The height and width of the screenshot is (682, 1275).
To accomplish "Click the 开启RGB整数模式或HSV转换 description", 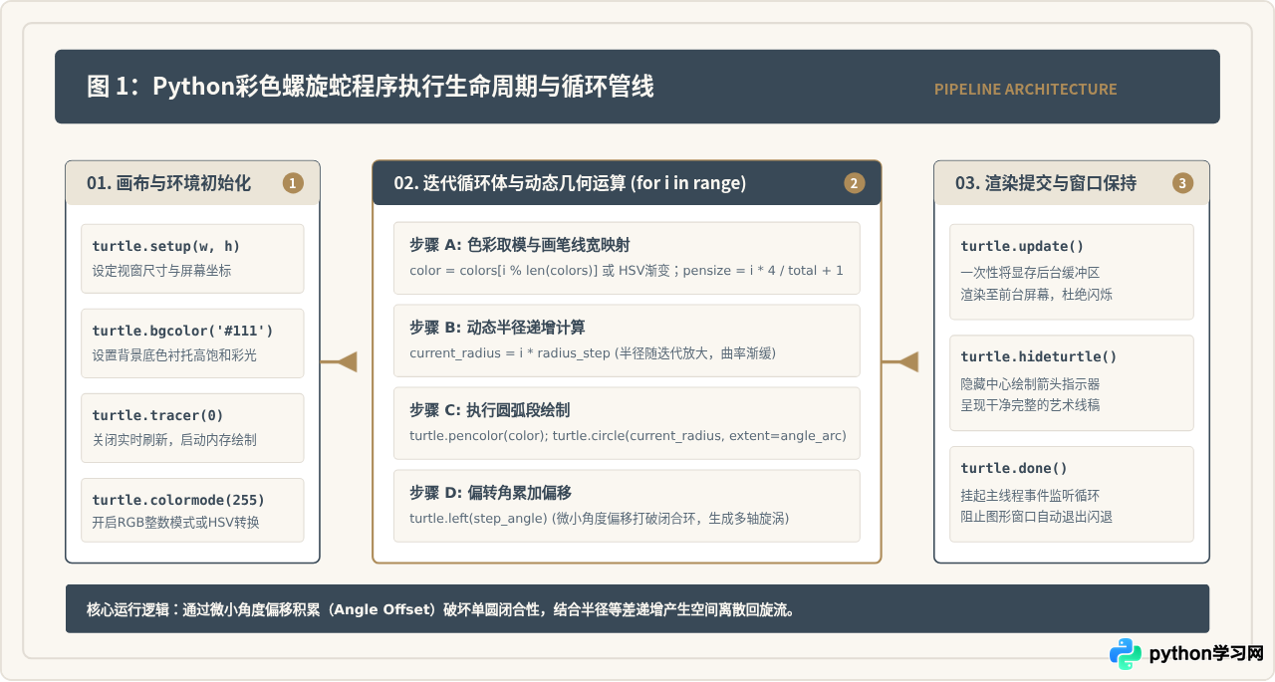I will [x=175, y=523].
